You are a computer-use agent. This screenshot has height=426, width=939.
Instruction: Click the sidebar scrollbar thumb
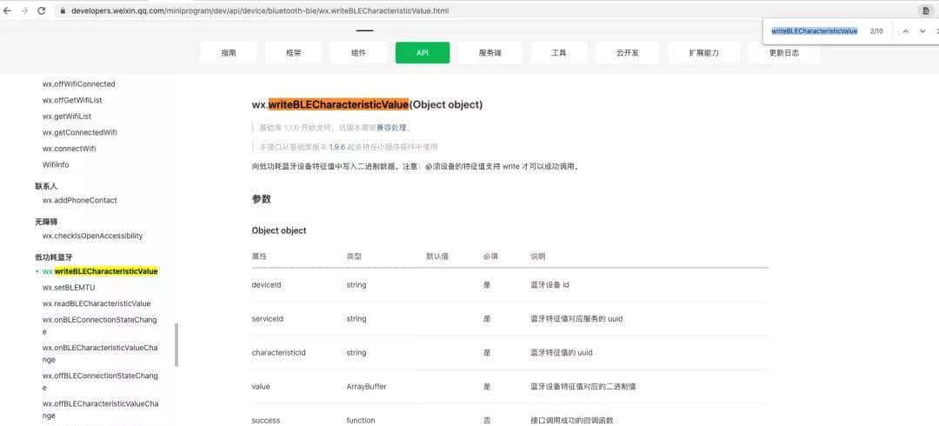pyautogui.click(x=176, y=344)
